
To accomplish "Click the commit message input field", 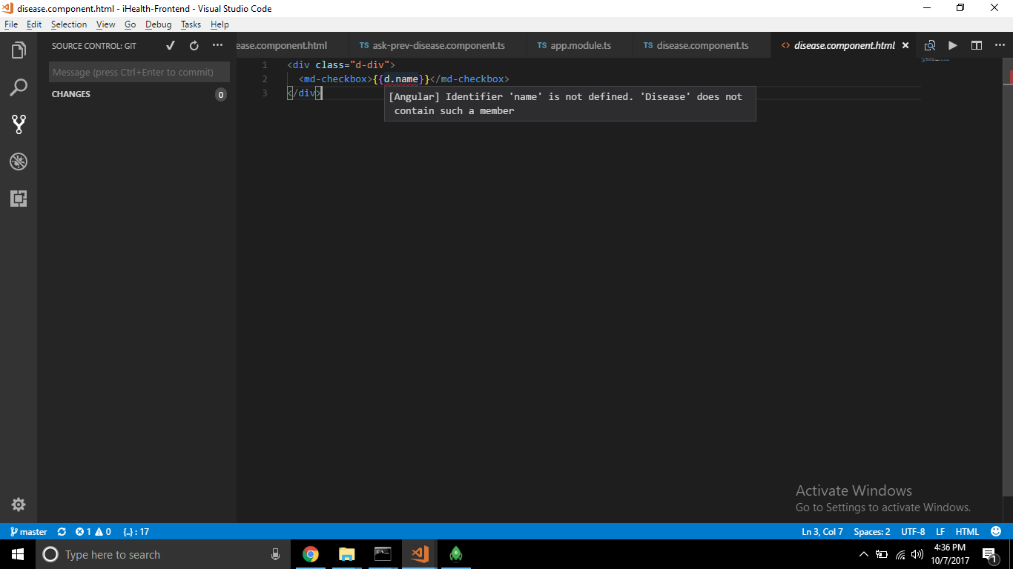I will coord(139,71).
